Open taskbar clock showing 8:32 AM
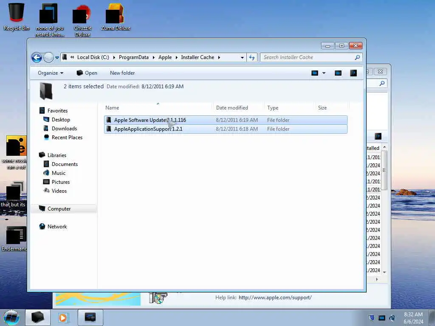The height and width of the screenshot is (326, 435). pyautogui.click(x=413, y=318)
